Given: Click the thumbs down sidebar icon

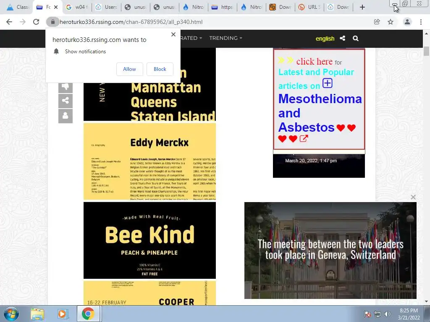Looking at the screenshot, I should (65, 86).
